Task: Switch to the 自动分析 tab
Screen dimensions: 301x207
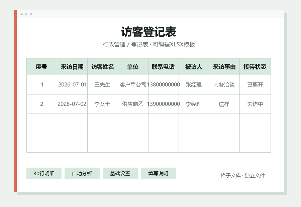Action: coord(82,174)
